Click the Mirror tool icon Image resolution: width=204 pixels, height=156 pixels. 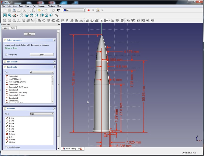tap(48, 20)
